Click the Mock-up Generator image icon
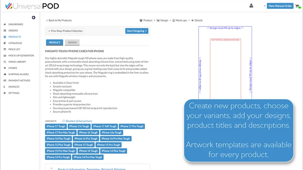The height and width of the screenshot is (170, 303). pyautogui.click(x=5, y=56)
